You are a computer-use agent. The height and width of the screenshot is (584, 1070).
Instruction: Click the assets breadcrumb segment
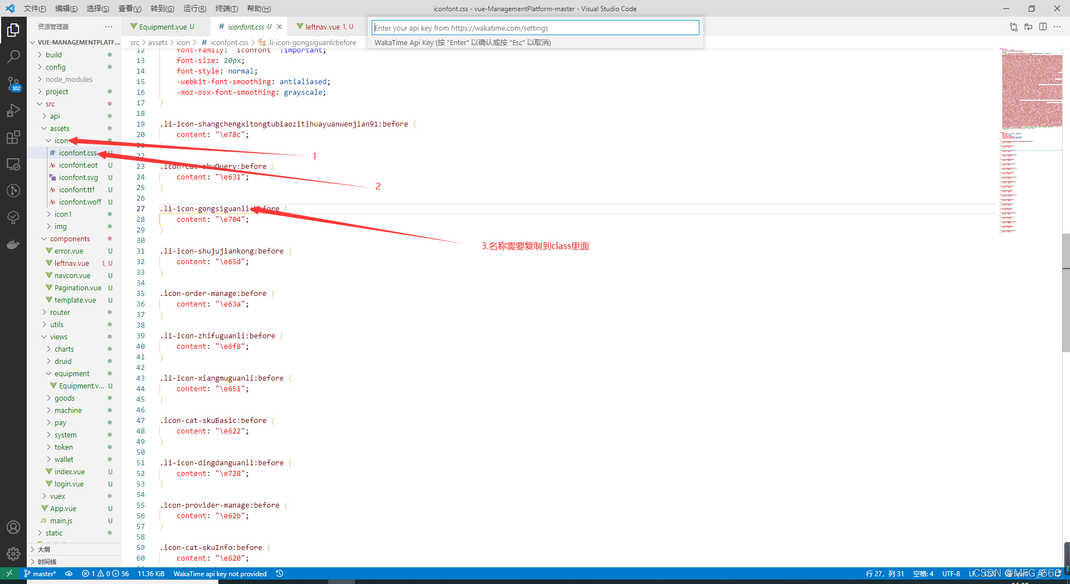click(158, 42)
